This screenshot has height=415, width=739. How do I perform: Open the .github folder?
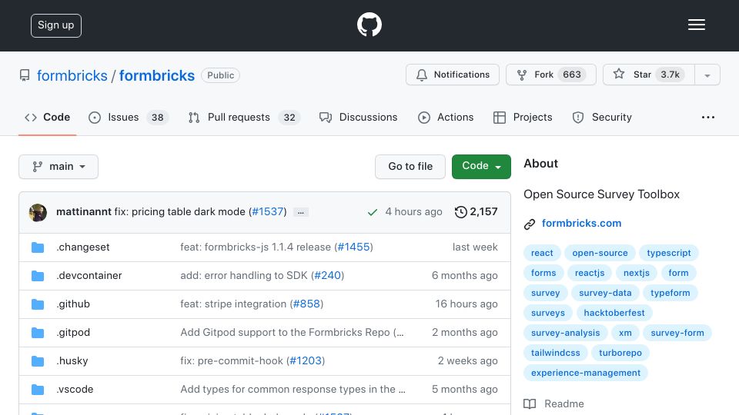(73, 304)
